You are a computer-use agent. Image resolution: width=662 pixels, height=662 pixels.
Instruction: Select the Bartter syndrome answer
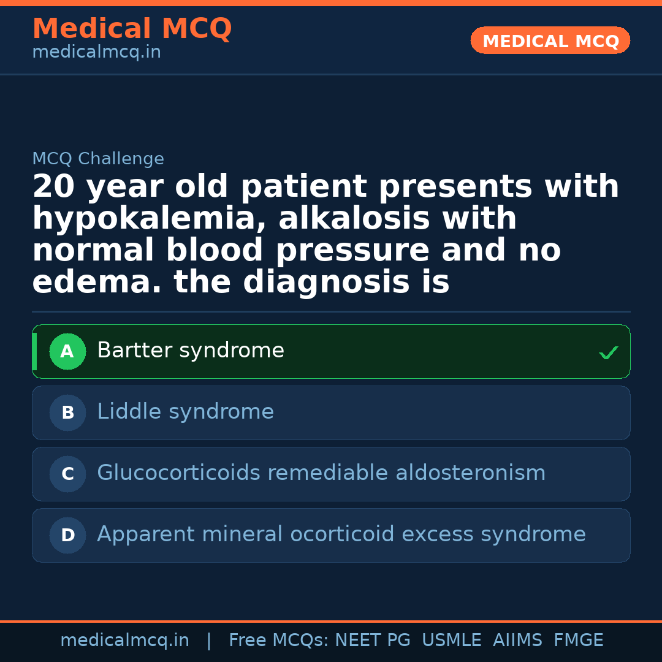pos(191,351)
